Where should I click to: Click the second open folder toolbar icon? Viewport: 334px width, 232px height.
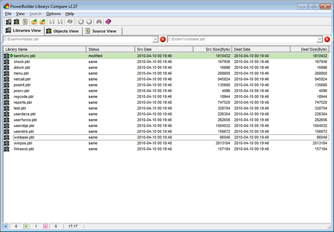click(42, 22)
